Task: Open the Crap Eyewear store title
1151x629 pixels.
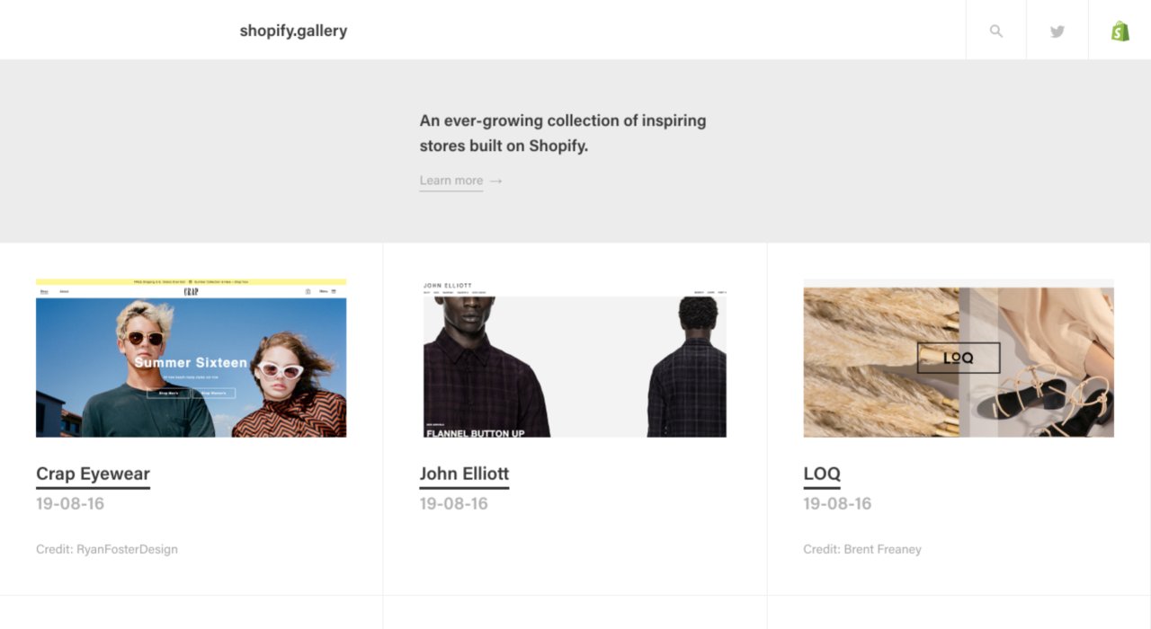Action: tap(93, 474)
